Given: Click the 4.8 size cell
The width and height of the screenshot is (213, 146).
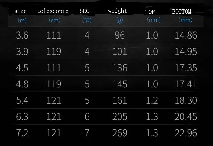Looking at the screenshot, I should pyautogui.click(x=22, y=84).
